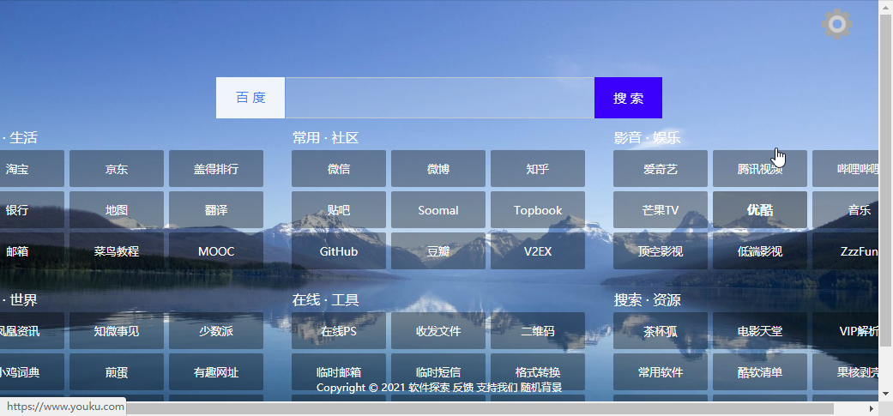Click the vertical scrollbar down arrow
This screenshot has width=893, height=416.
[885, 394]
